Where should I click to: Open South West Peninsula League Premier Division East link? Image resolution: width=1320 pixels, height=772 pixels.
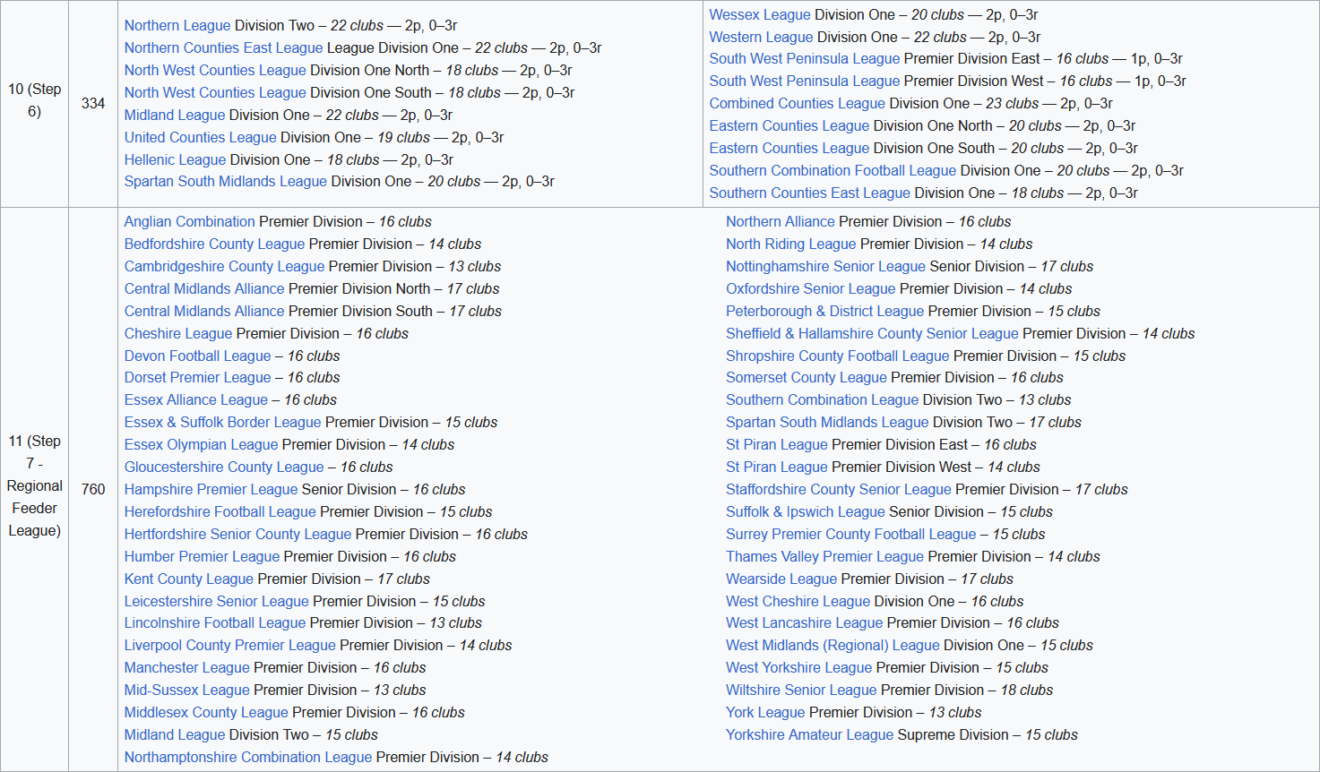pos(805,59)
